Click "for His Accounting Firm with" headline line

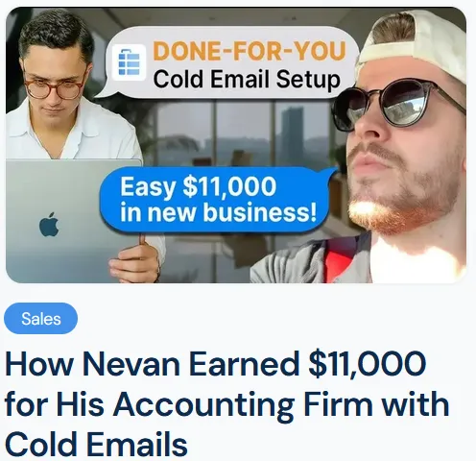pyautogui.click(x=227, y=404)
